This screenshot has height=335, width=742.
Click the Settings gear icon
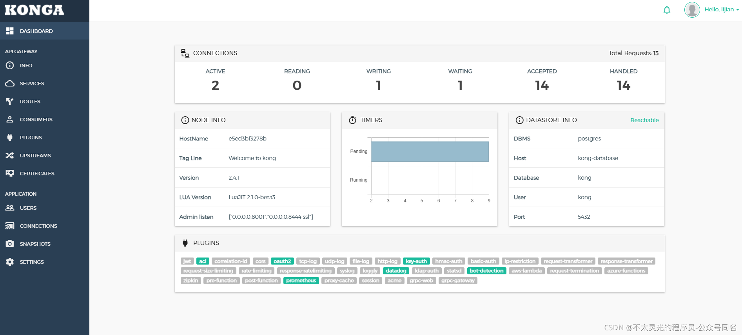pos(10,262)
